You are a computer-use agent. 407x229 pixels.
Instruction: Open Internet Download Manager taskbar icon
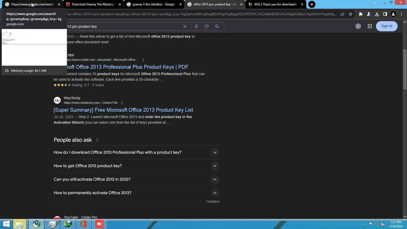coord(68,224)
